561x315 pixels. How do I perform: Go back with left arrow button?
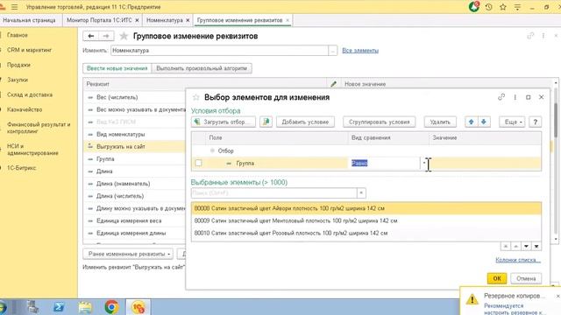91,36
